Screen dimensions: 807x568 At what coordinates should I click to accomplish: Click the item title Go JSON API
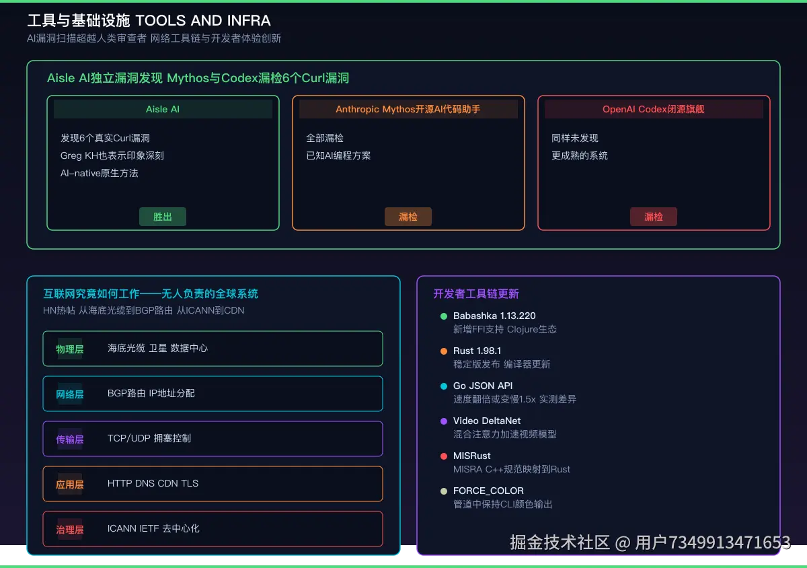point(483,386)
